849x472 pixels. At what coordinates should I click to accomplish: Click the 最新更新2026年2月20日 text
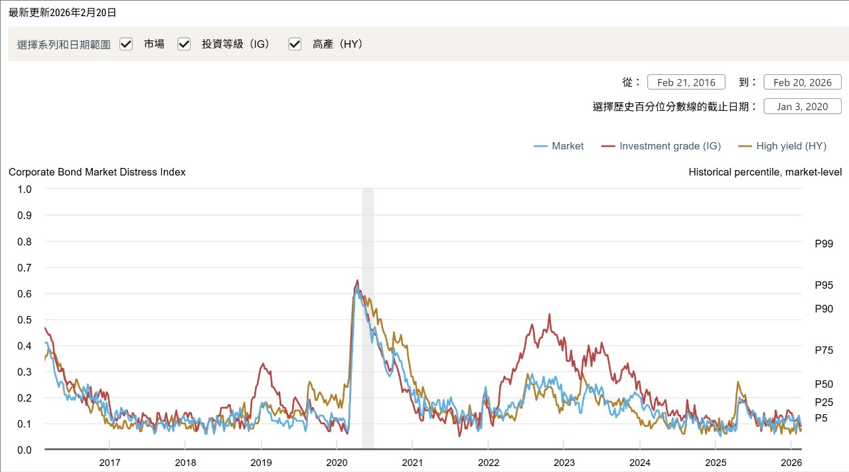[x=62, y=12]
